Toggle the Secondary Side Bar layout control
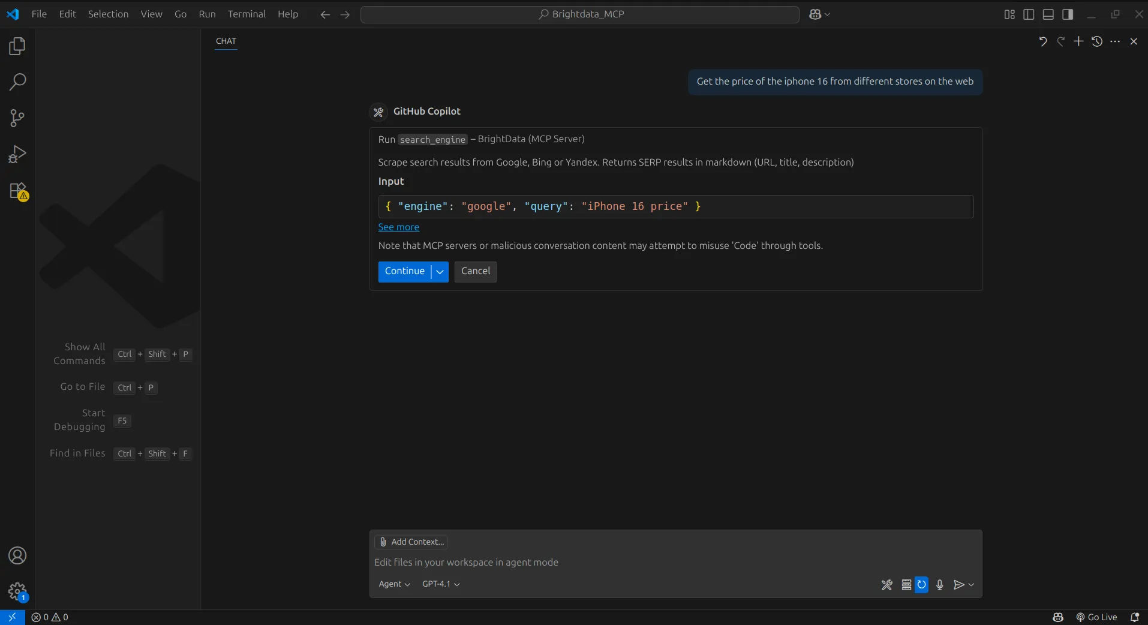 (x=1068, y=14)
